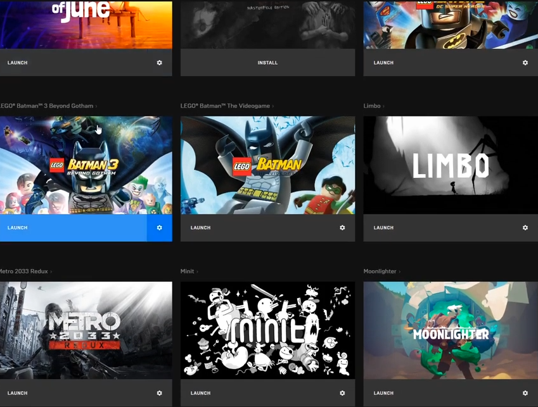Open settings gear for LEGO DC Super Heroes tile
This screenshot has height=407, width=538.
point(525,63)
